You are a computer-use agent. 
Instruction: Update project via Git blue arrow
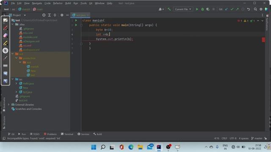tap(227, 9)
